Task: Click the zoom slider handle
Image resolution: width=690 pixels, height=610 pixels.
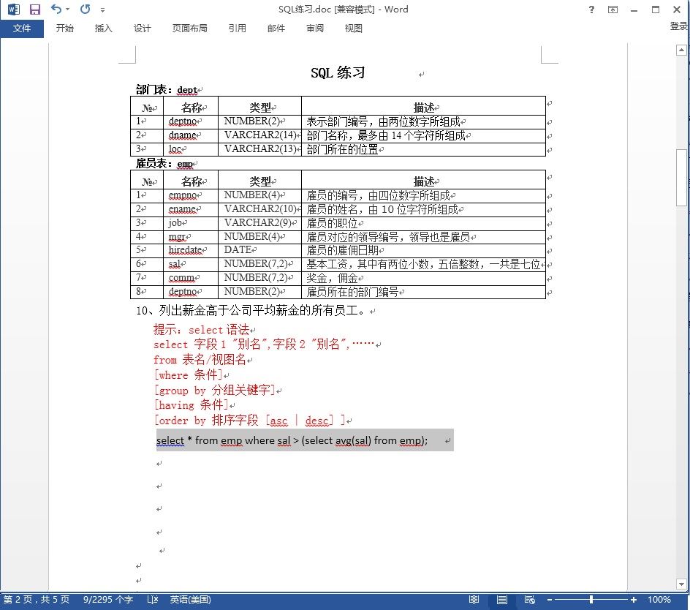Action: tap(591, 600)
